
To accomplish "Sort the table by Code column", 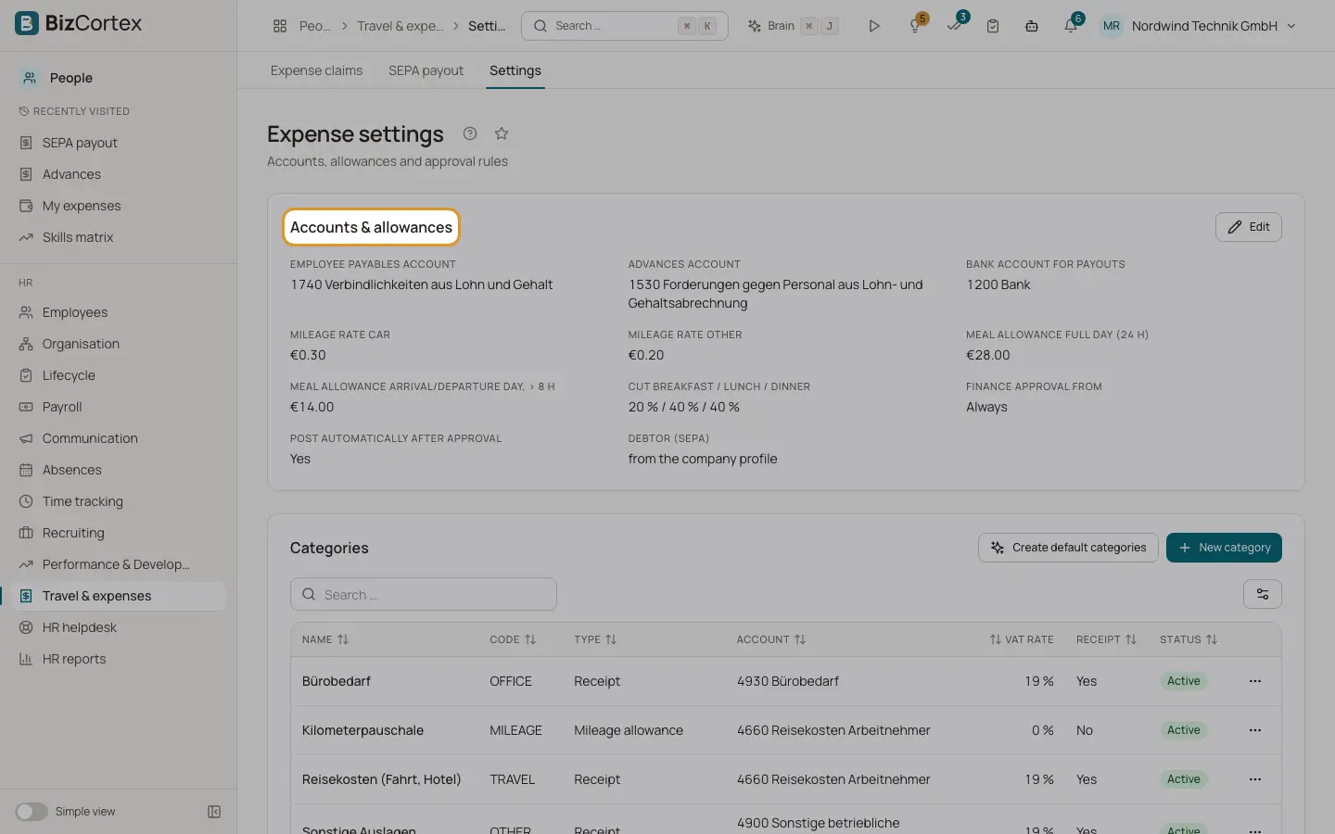I will [513, 639].
